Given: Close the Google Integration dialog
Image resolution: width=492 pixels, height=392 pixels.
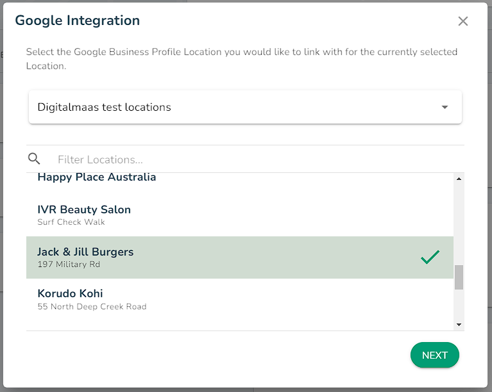Looking at the screenshot, I should tap(463, 21).
